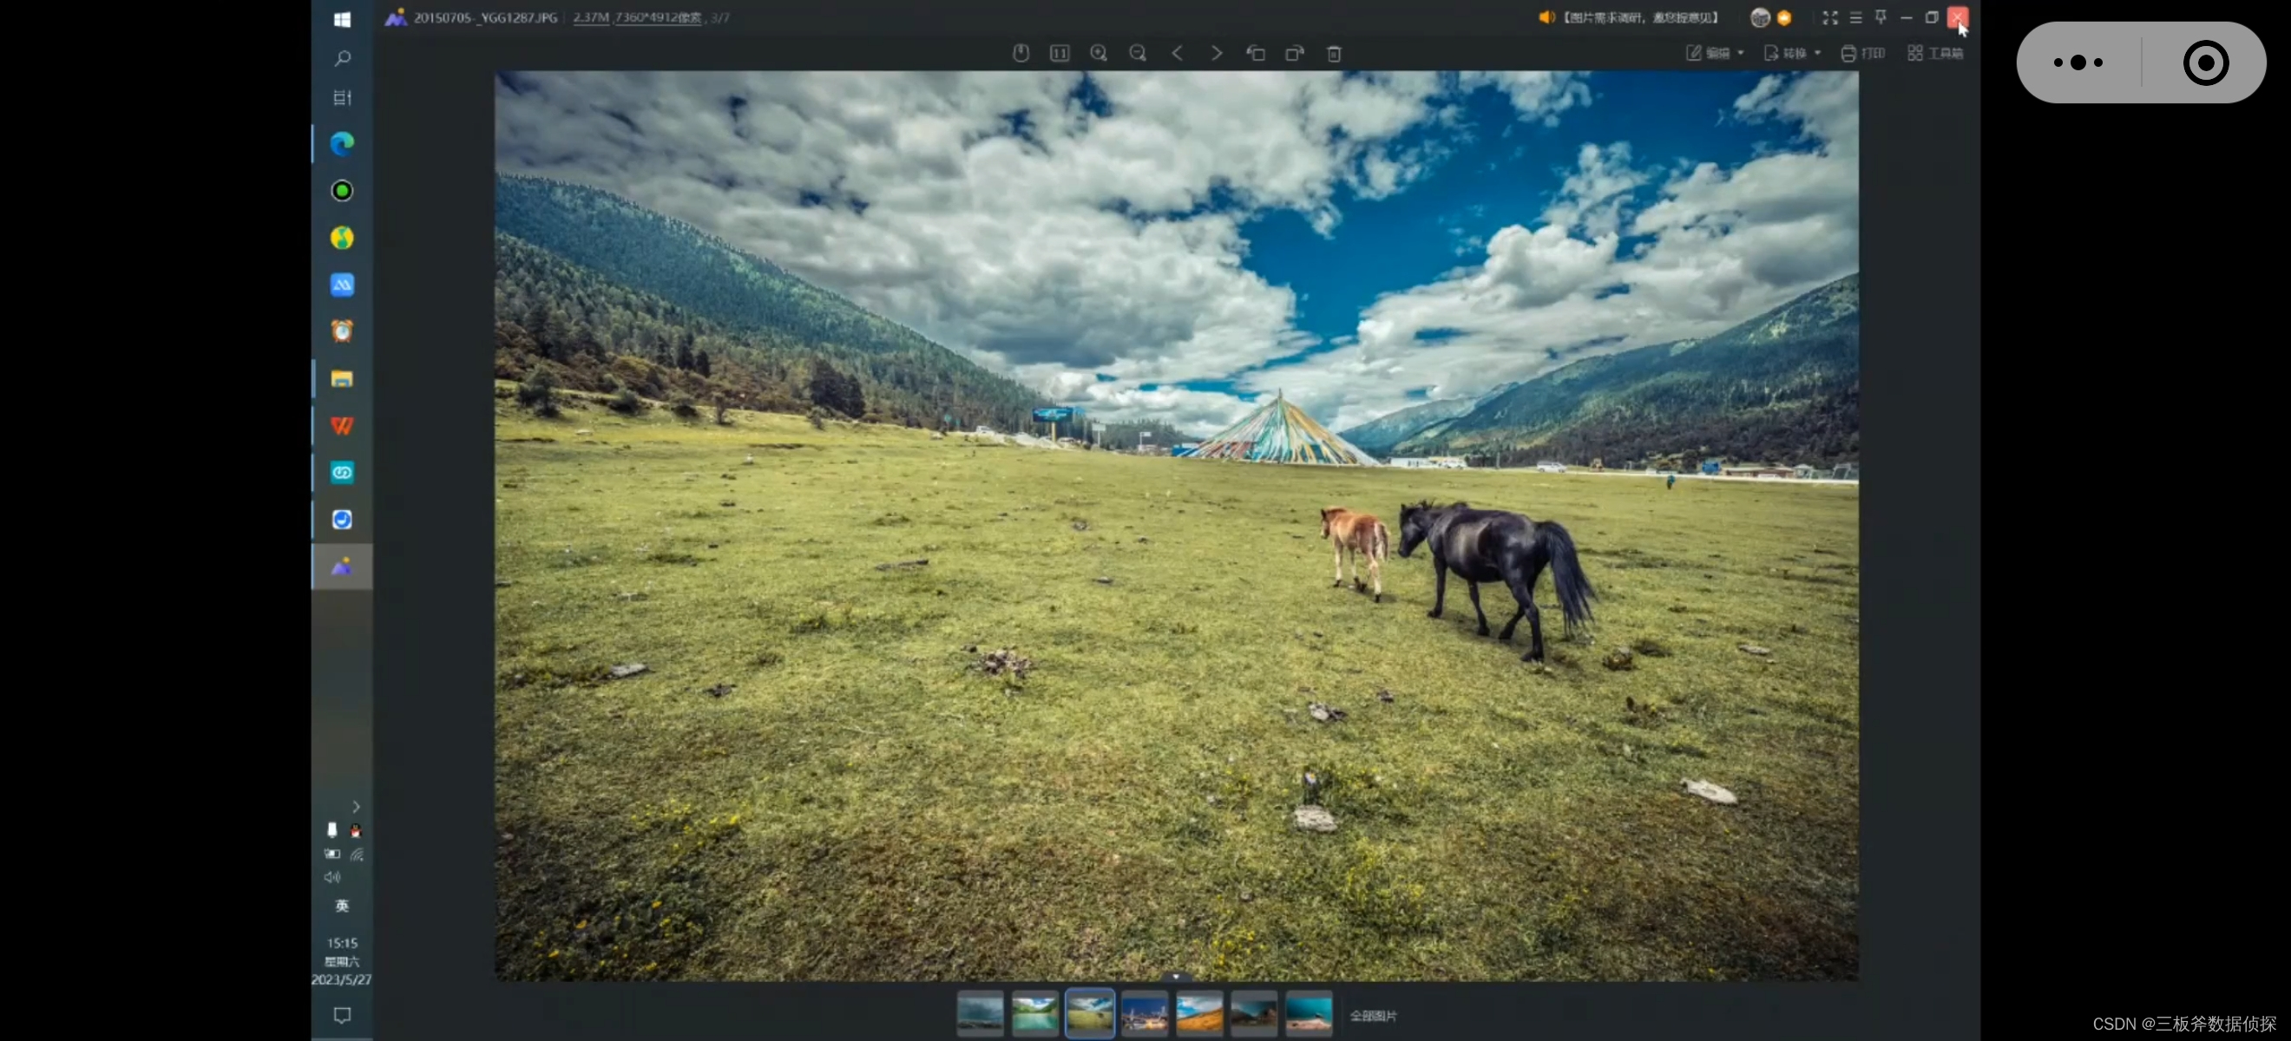
Task: Show image at actual 1:1 size
Action: tap(1060, 53)
